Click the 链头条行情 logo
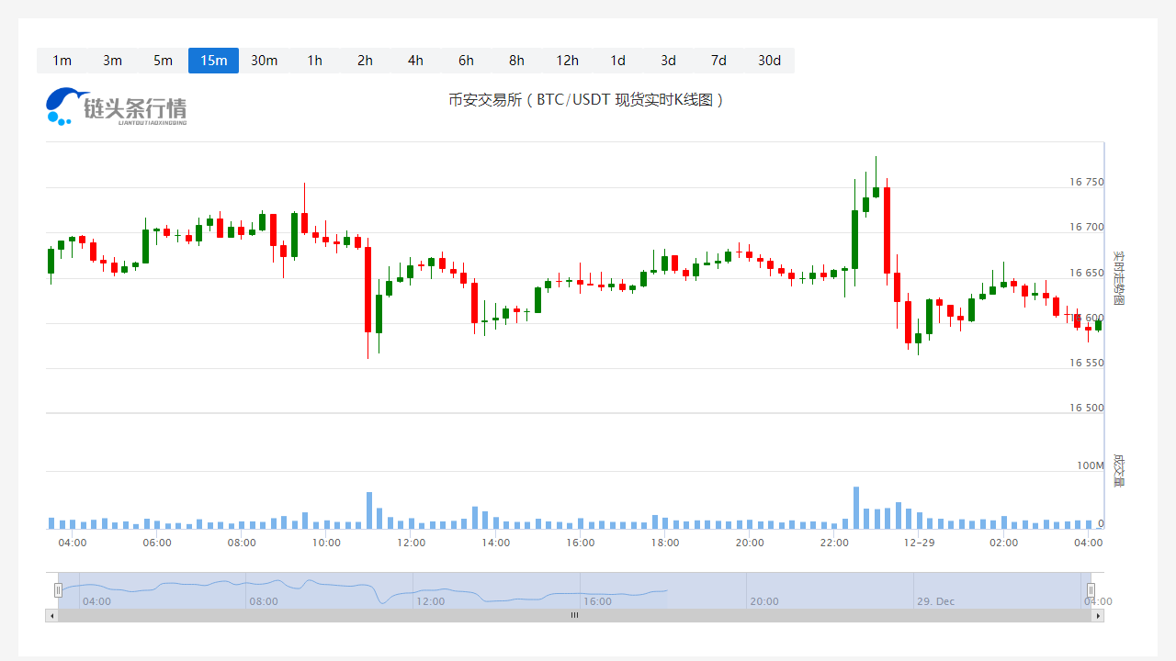The image size is (1176, 661). coord(117,106)
